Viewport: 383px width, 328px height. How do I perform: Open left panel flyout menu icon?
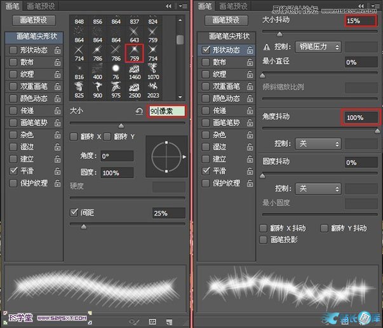pos(184,6)
